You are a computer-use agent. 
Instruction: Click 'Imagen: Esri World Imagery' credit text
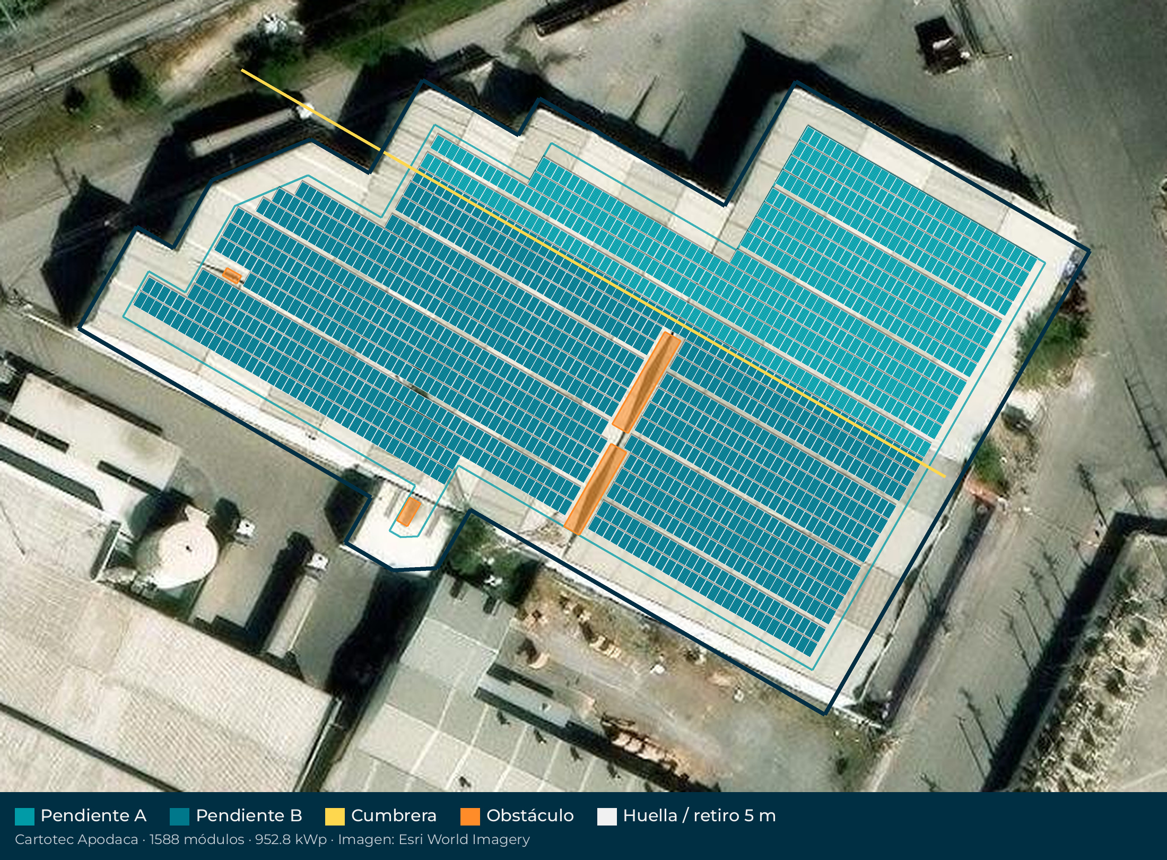point(434,840)
